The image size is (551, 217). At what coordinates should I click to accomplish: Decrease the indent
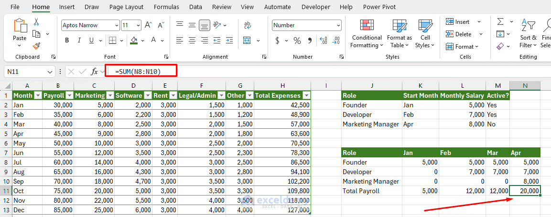point(217,41)
